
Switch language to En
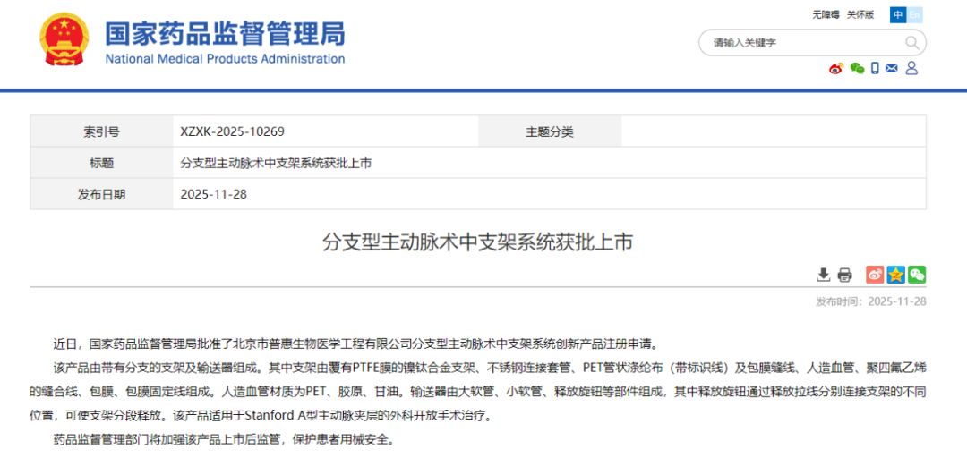click(x=914, y=15)
